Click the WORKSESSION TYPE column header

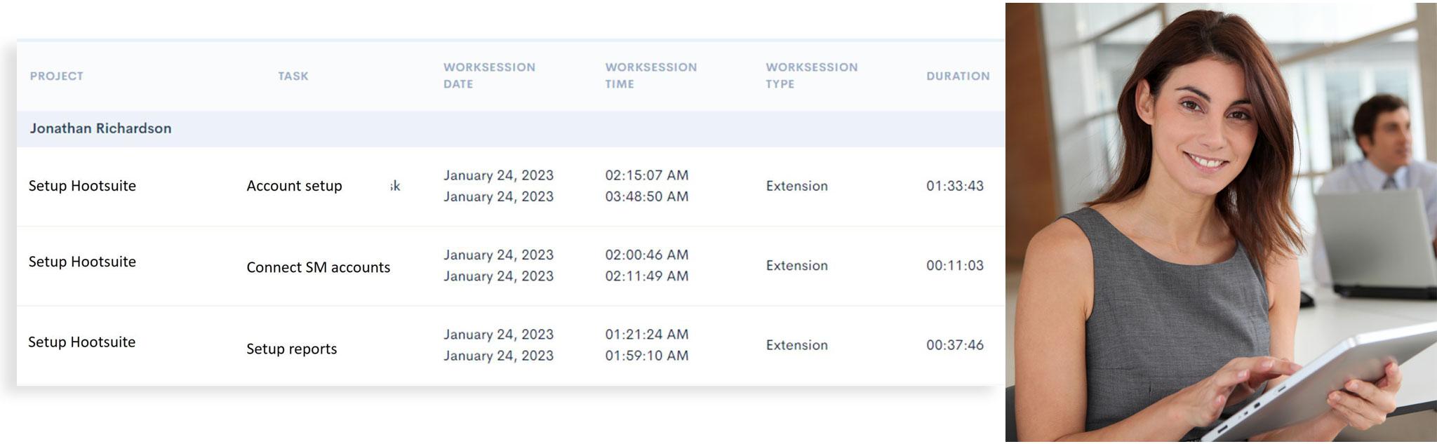click(x=811, y=75)
